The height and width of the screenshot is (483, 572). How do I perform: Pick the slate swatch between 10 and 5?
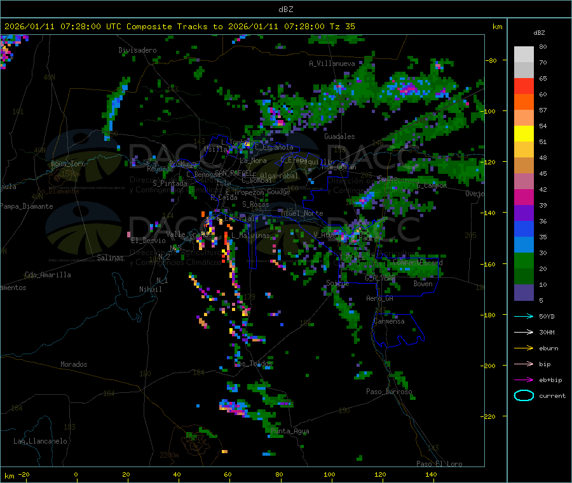pos(524,293)
